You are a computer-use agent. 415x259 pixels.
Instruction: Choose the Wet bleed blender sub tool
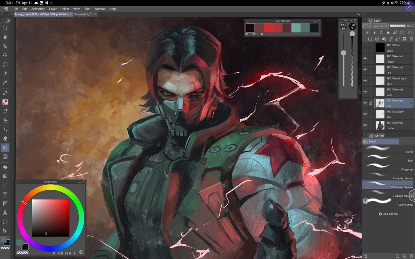point(388,185)
